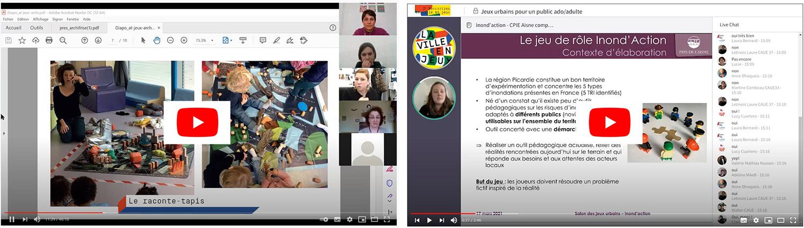Click the scrolling mode keyboard icon
Image resolution: width=804 pixels, height=228 pixels.
coord(243,40)
